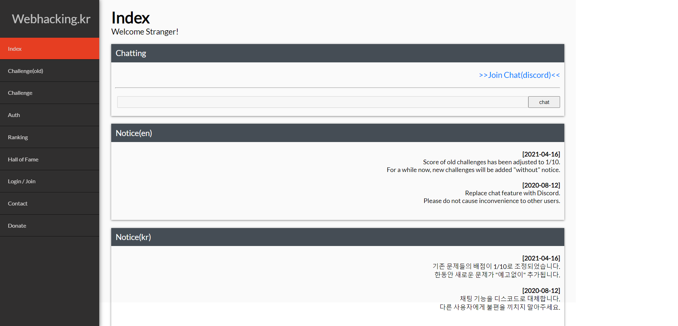
Task: Follow the Join Chat(discord) link
Action: pyautogui.click(x=519, y=75)
